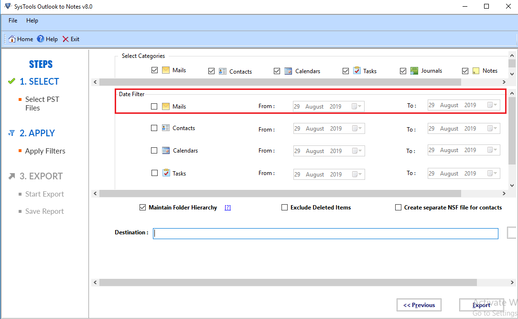Enable Contacts date filter checkbox
The image size is (518, 319).
click(x=154, y=128)
